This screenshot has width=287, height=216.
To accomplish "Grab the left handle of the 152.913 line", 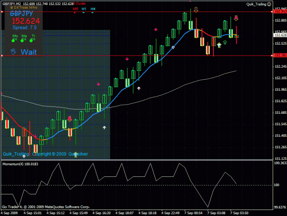I will click(x=2, y=12).
